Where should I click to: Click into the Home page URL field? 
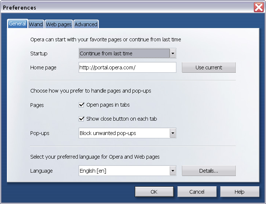(x=127, y=68)
